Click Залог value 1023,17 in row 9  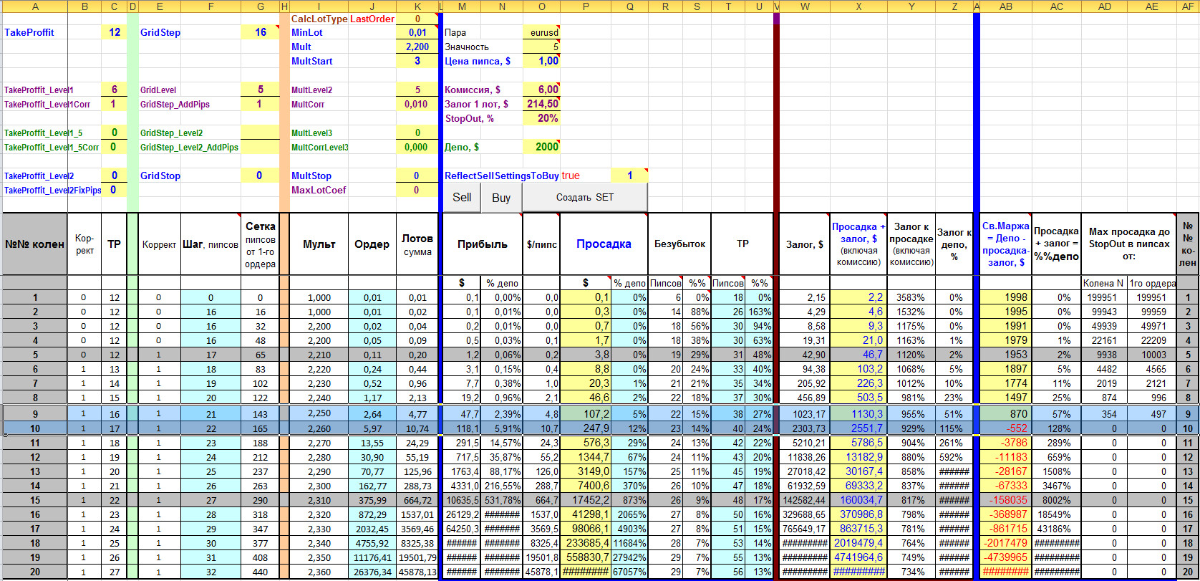(805, 413)
